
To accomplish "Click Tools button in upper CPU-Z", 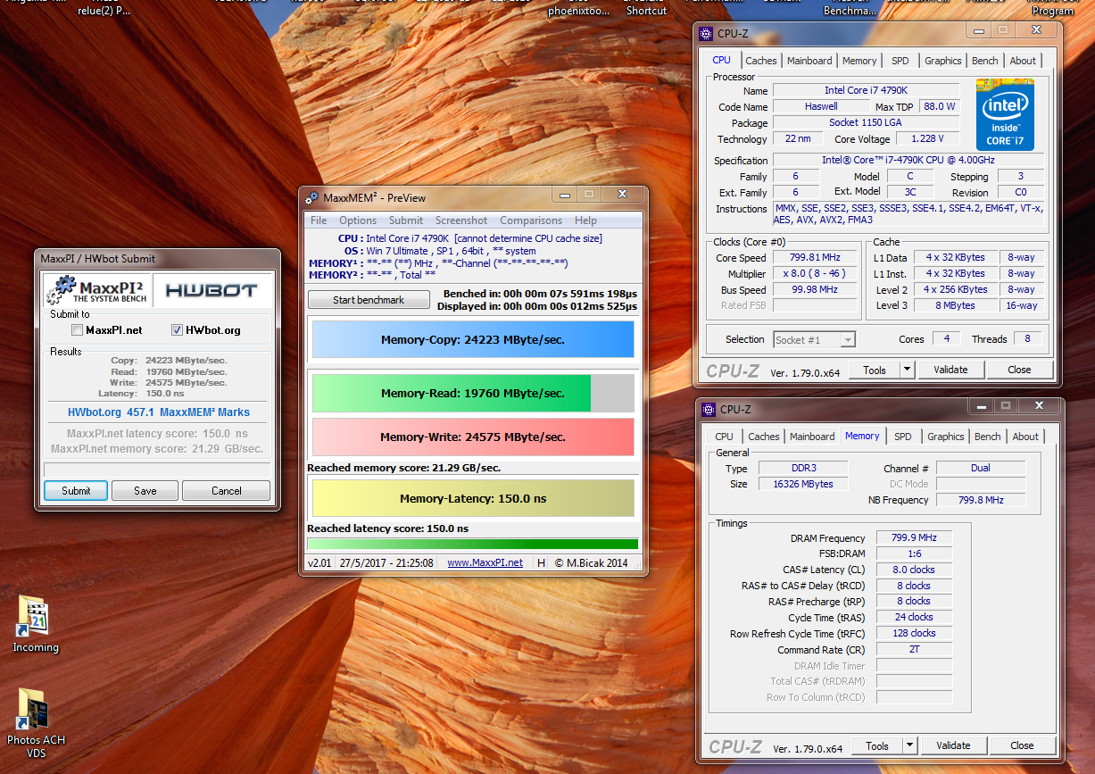I will point(875,370).
